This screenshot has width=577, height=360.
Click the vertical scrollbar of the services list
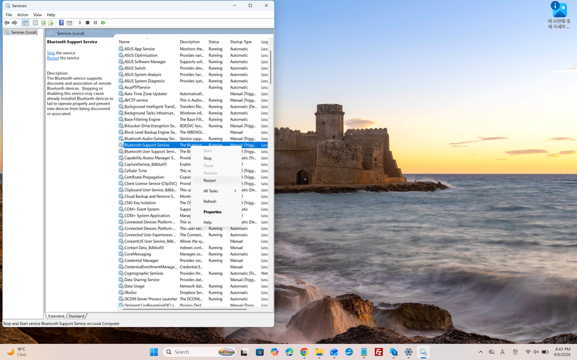coord(271,67)
